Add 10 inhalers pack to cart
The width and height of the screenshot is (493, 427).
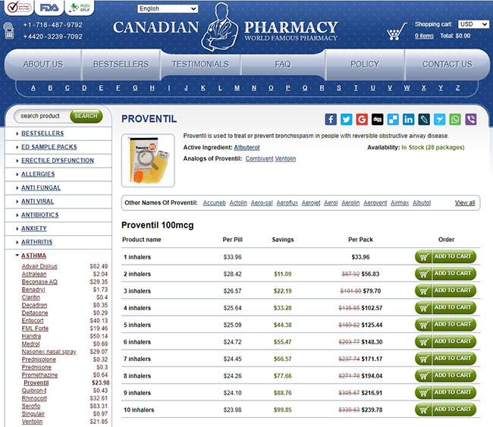[445, 410]
